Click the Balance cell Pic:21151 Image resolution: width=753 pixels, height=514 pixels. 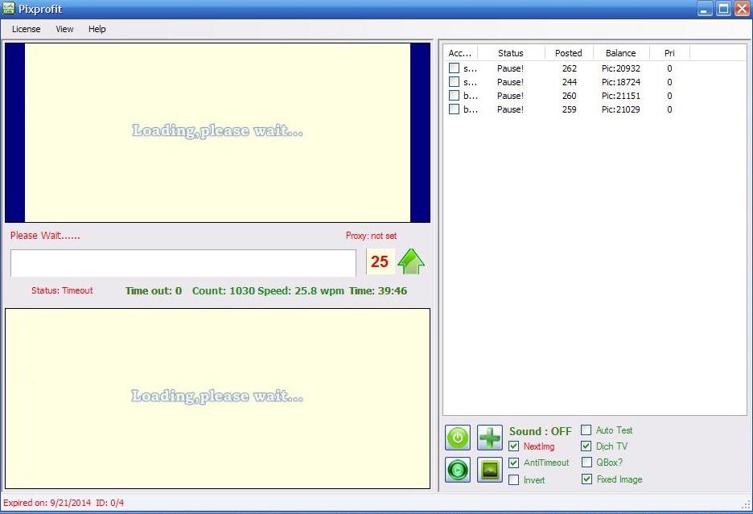621,96
